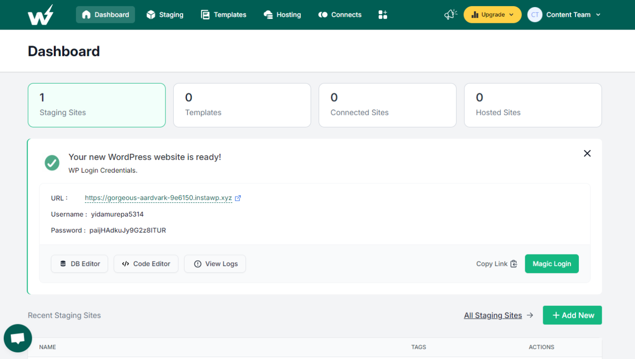The image size is (635, 359).
Task: Click the TAGS column header
Action: coord(419,347)
